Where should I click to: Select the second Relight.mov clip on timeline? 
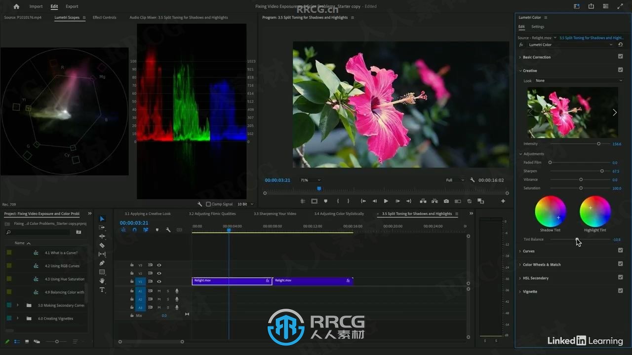313,281
